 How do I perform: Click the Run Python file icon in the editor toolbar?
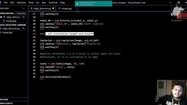(175, 8)
